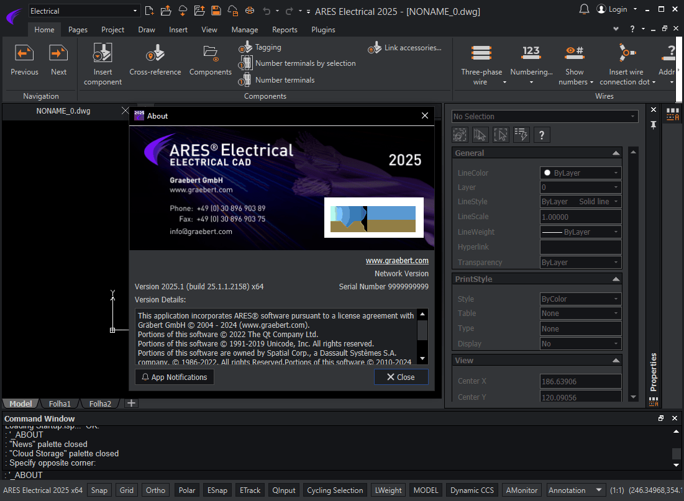Open the Draw ribbon tab
This screenshot has height=501, width=684.
pyautogui.click(x=147, y=30)
